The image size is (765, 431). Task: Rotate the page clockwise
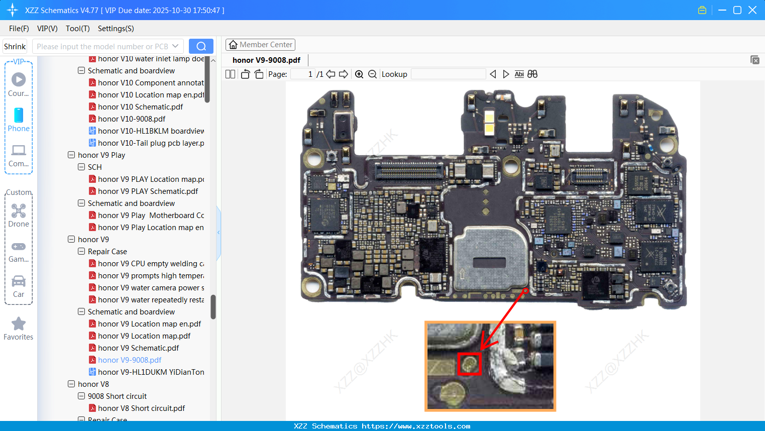pos(259,74)
